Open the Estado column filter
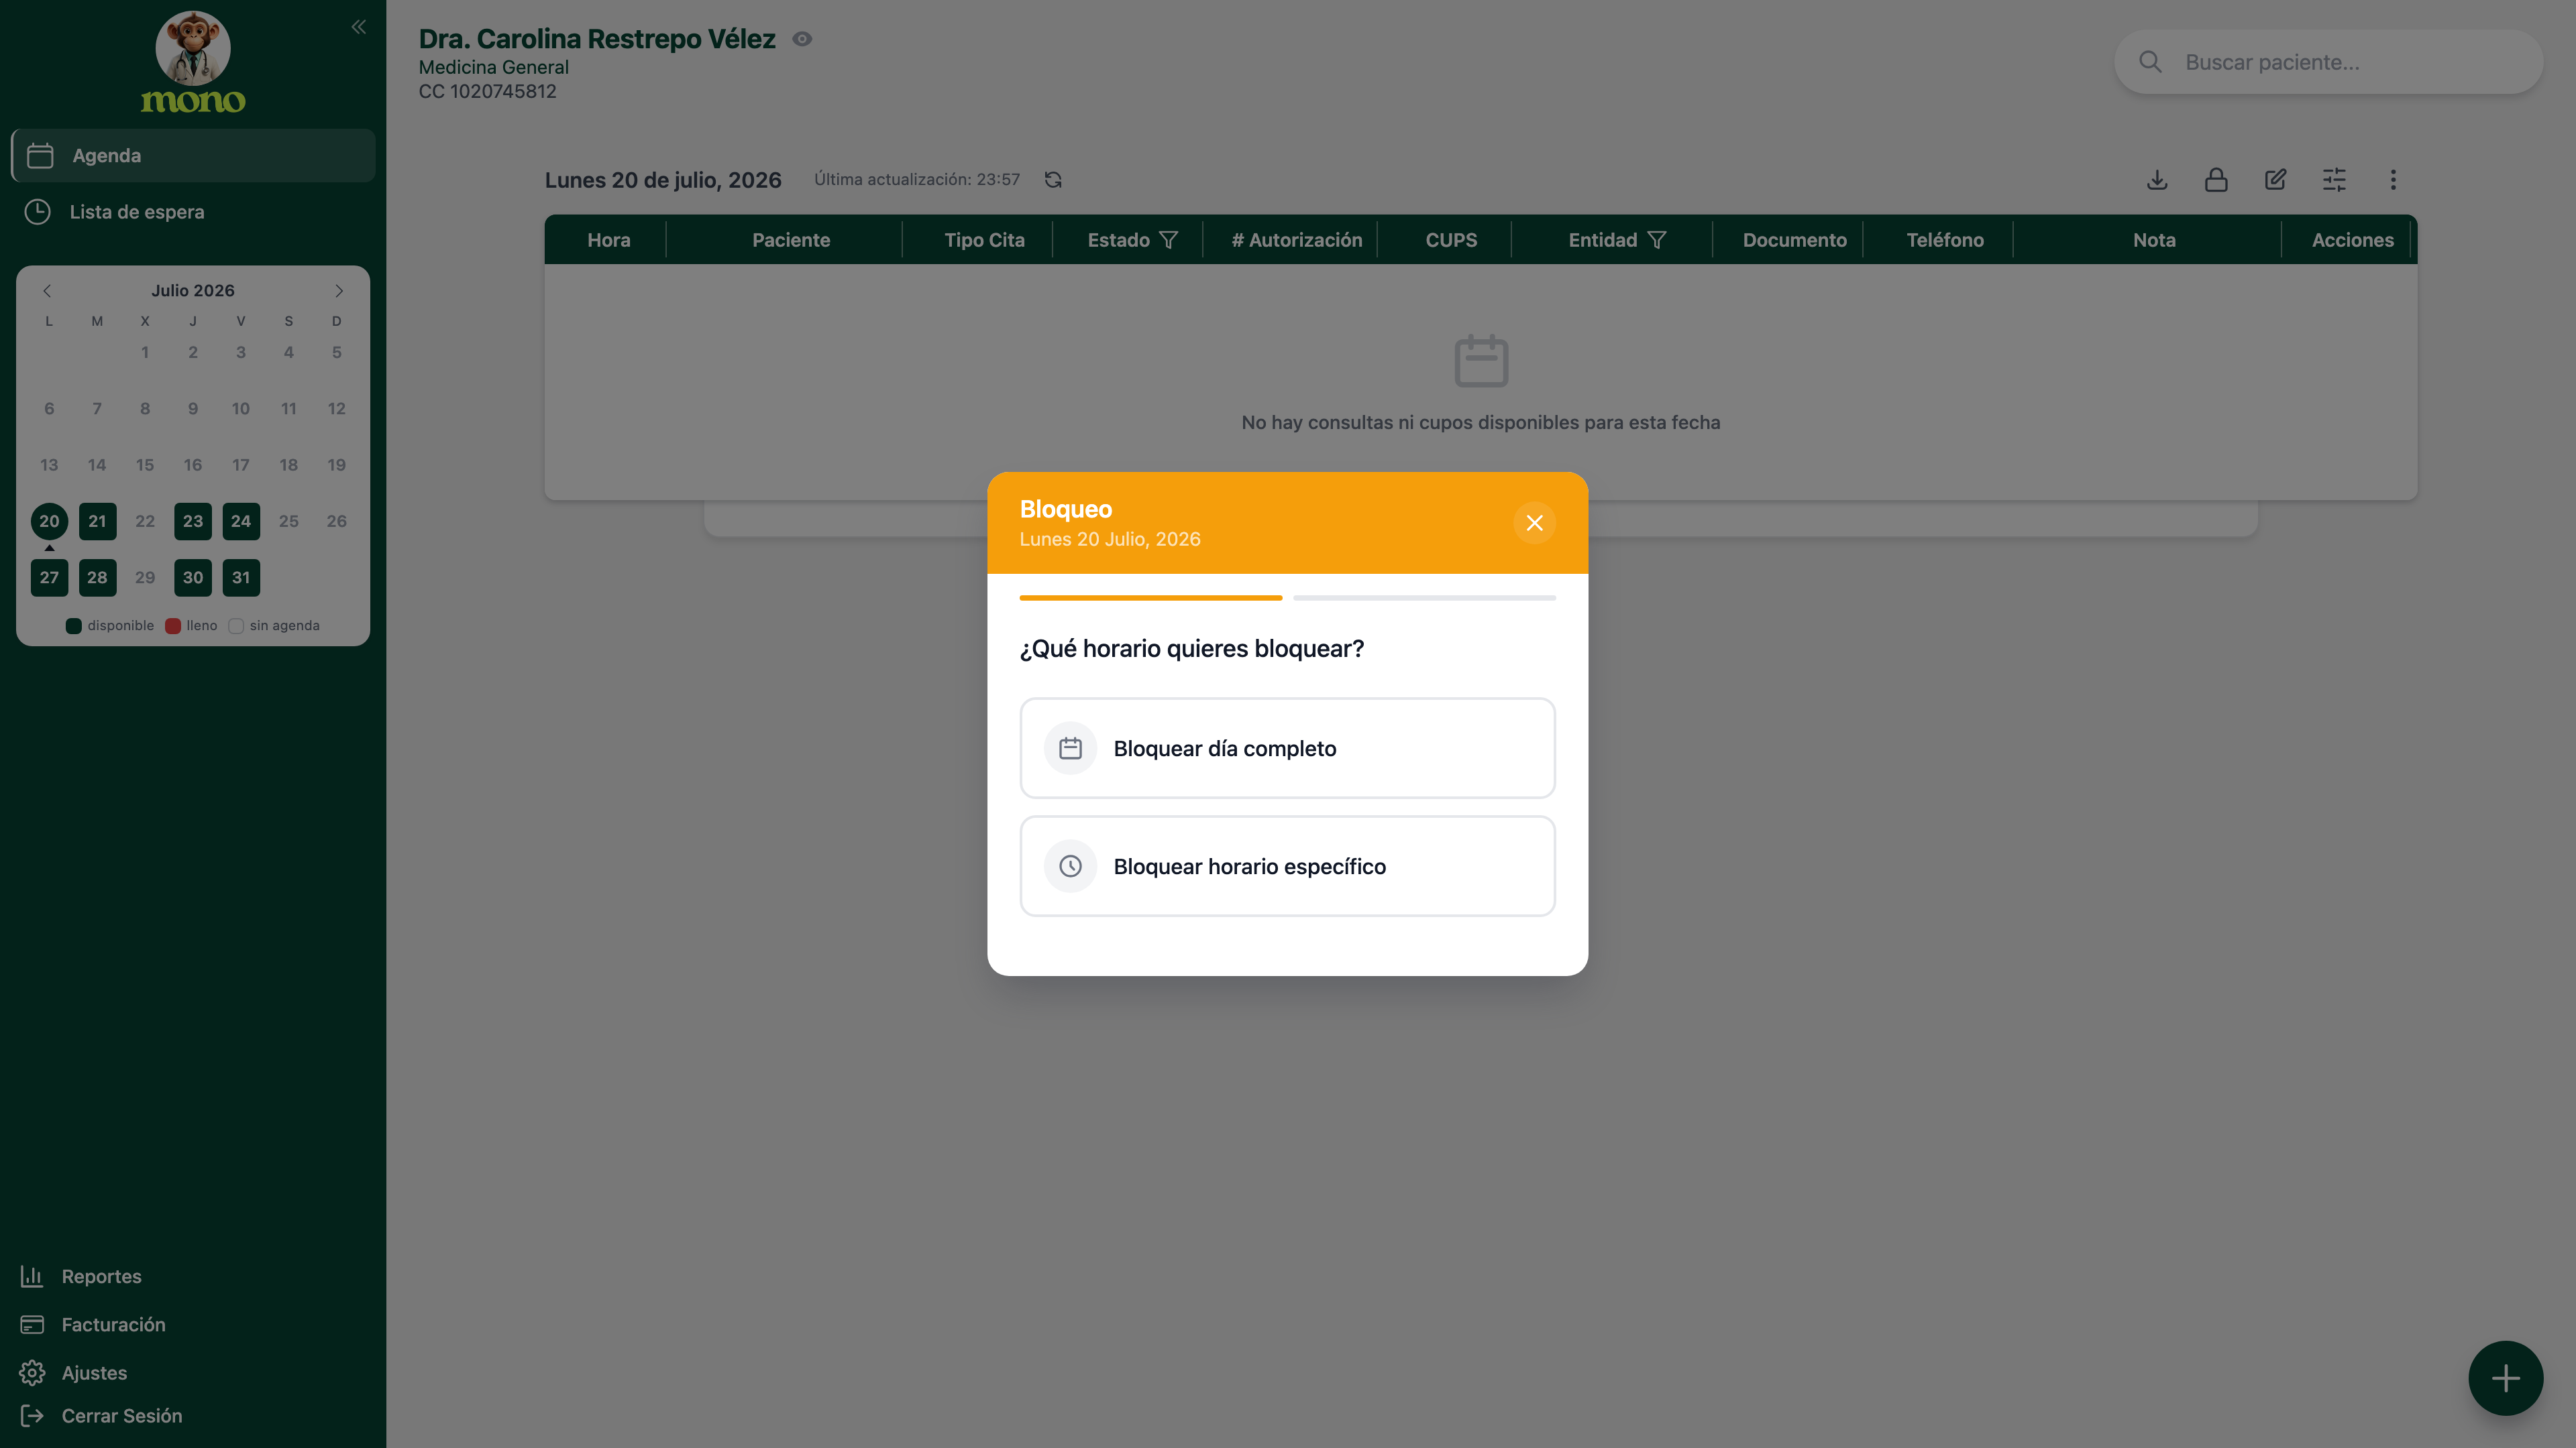 [x=1168, y=240]
